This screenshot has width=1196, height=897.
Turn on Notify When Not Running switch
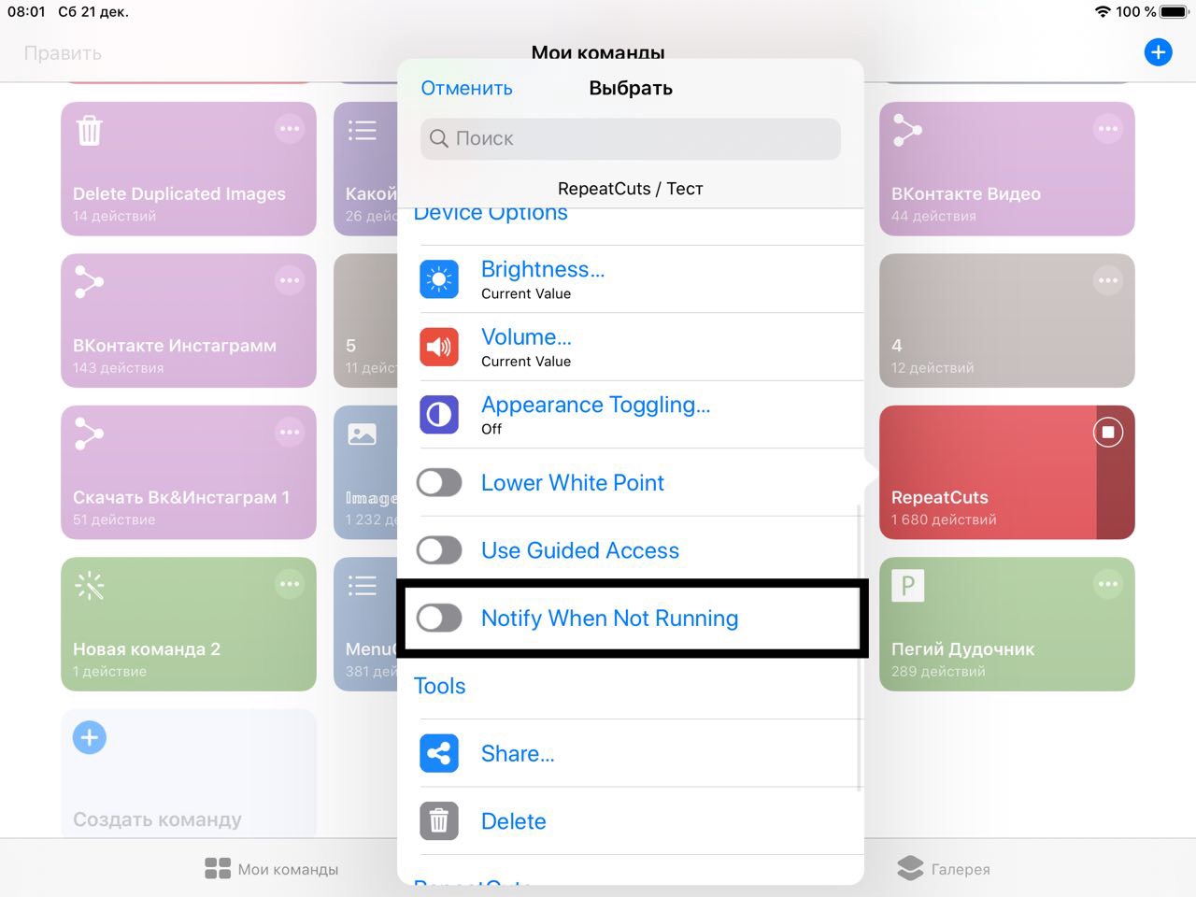(x=439, y=618)
